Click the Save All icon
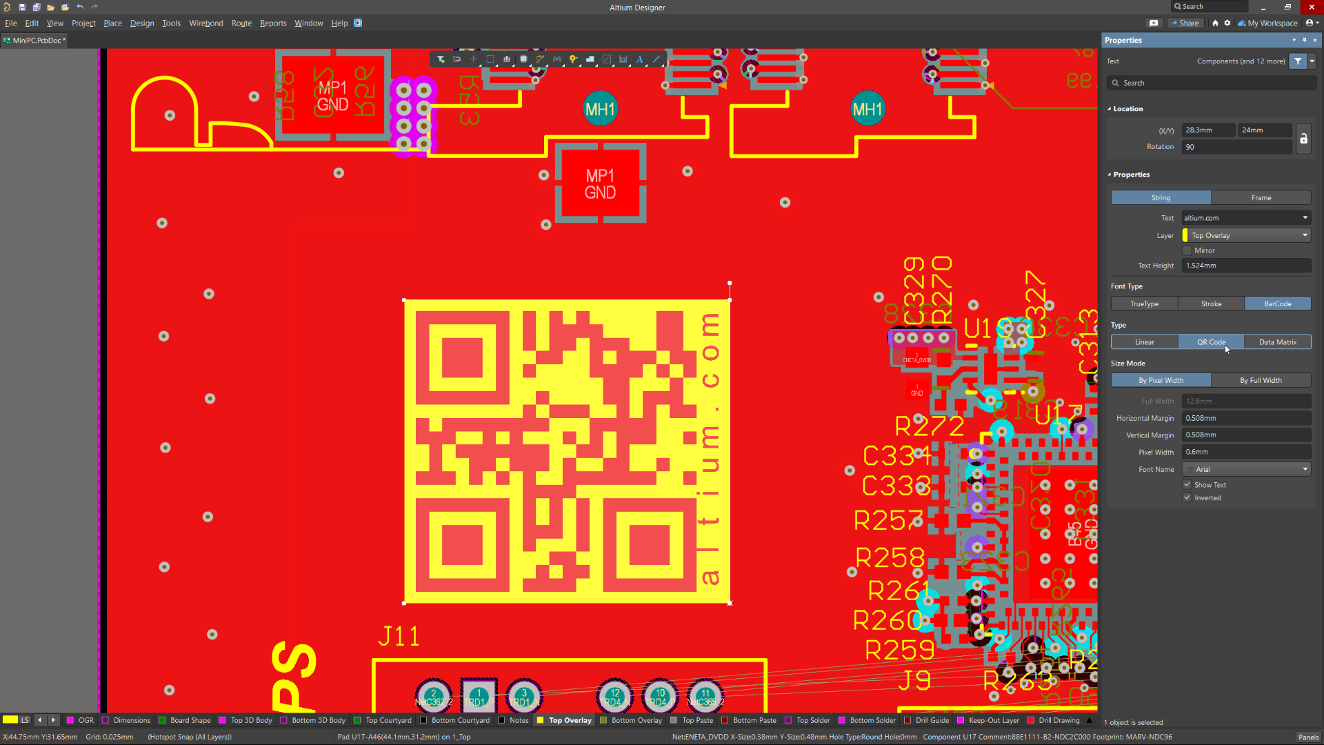Screen dimensions: 1324x745 (37, 7)
